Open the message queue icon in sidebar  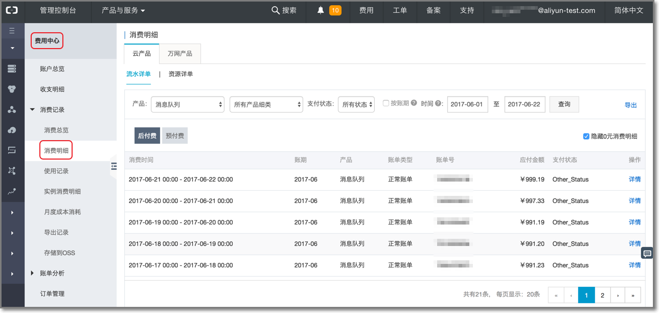[12, 150]
